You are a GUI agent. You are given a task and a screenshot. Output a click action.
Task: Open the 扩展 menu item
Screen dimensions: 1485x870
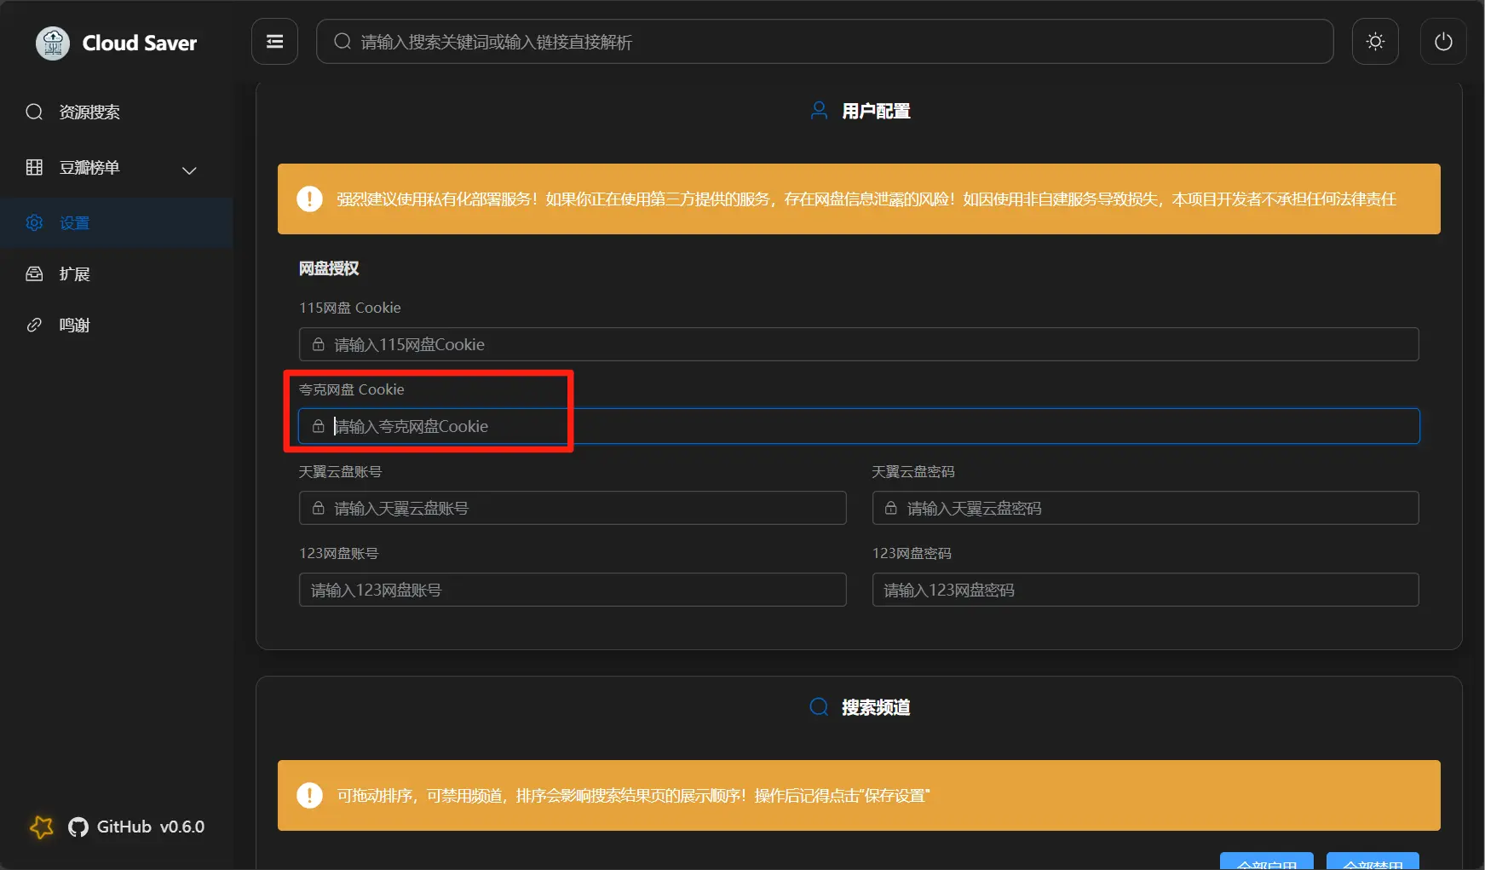74,274
